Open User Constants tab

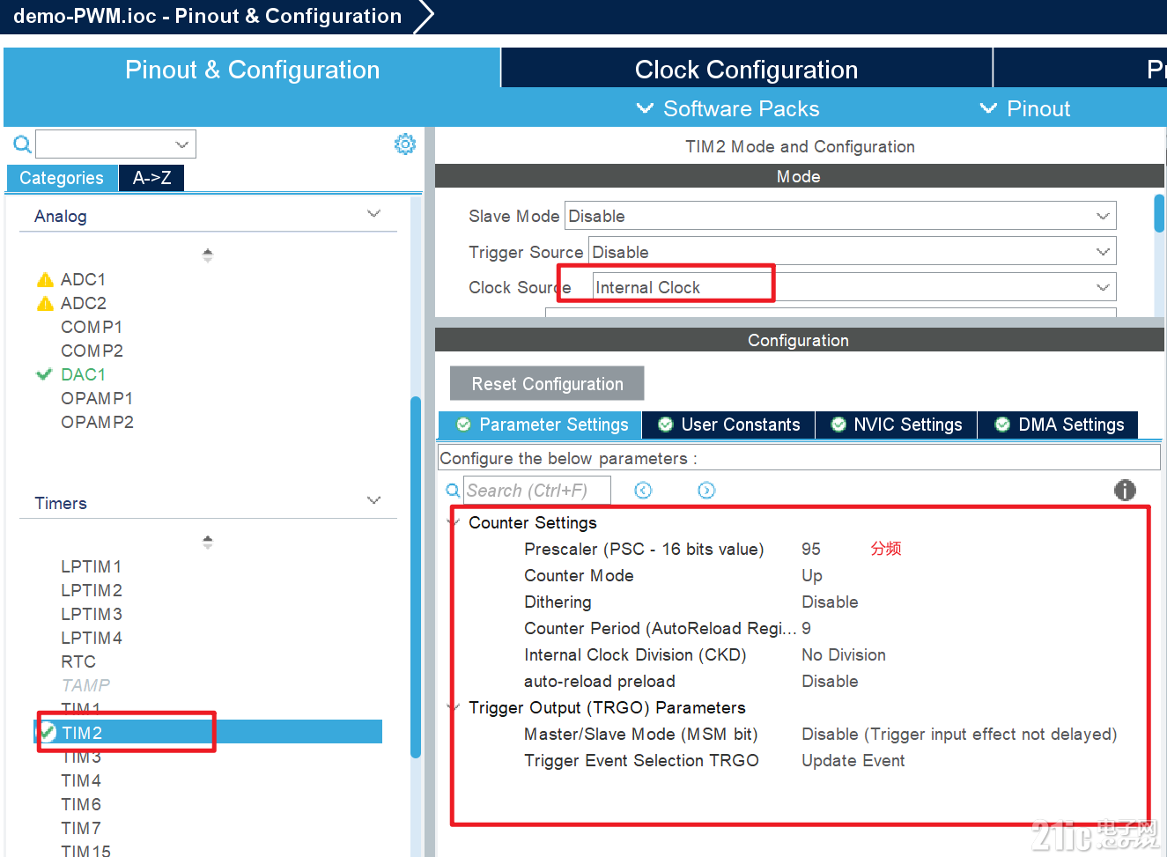coord(728,425)
